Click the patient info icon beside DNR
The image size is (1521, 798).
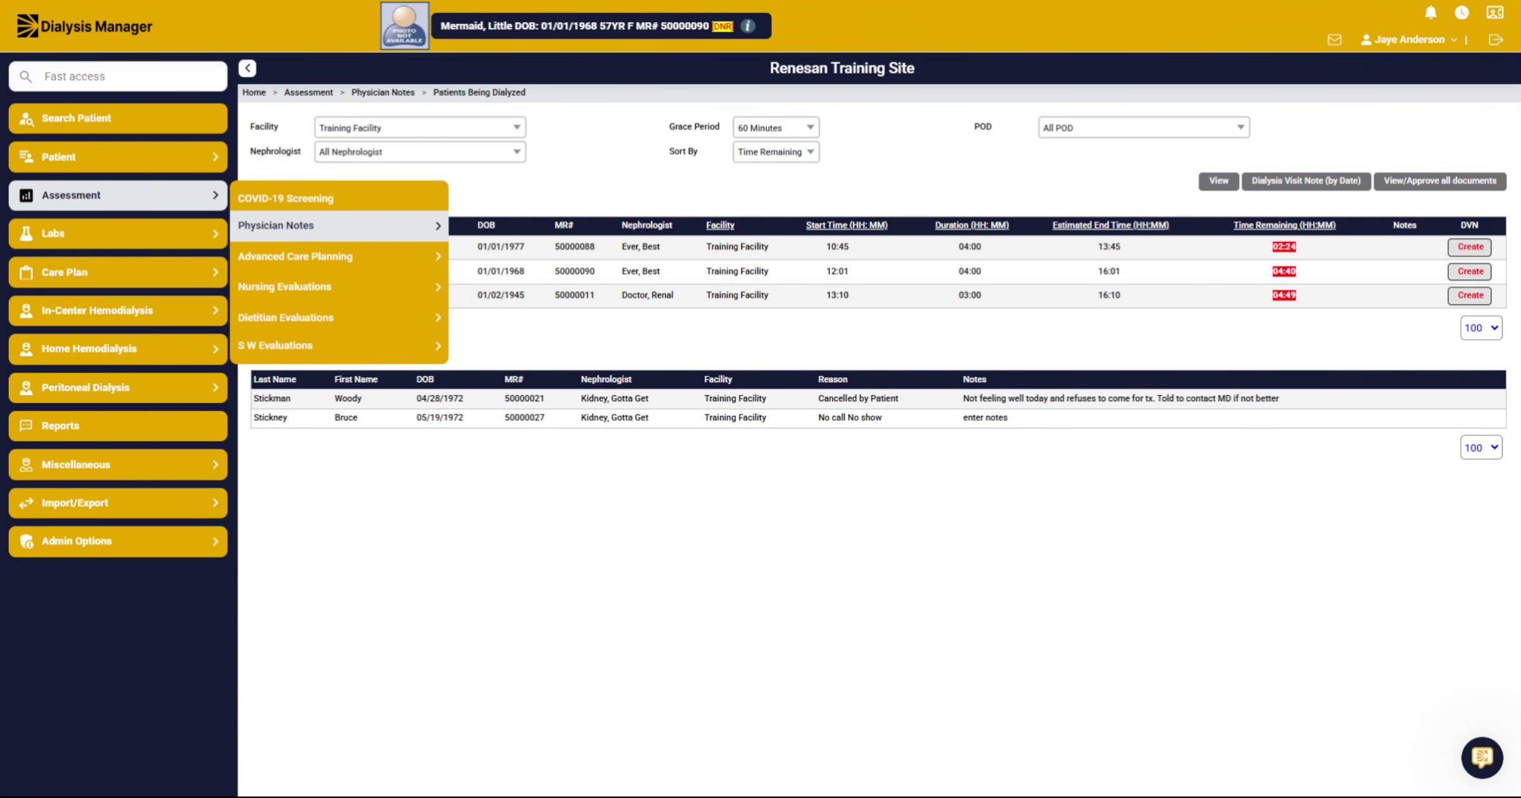[x=748, y=26]
